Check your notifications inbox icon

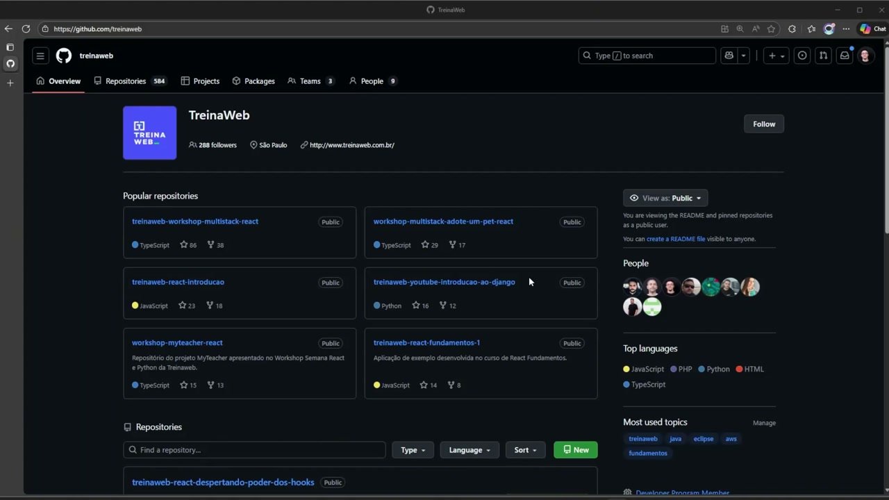click(x=844, y=56)
